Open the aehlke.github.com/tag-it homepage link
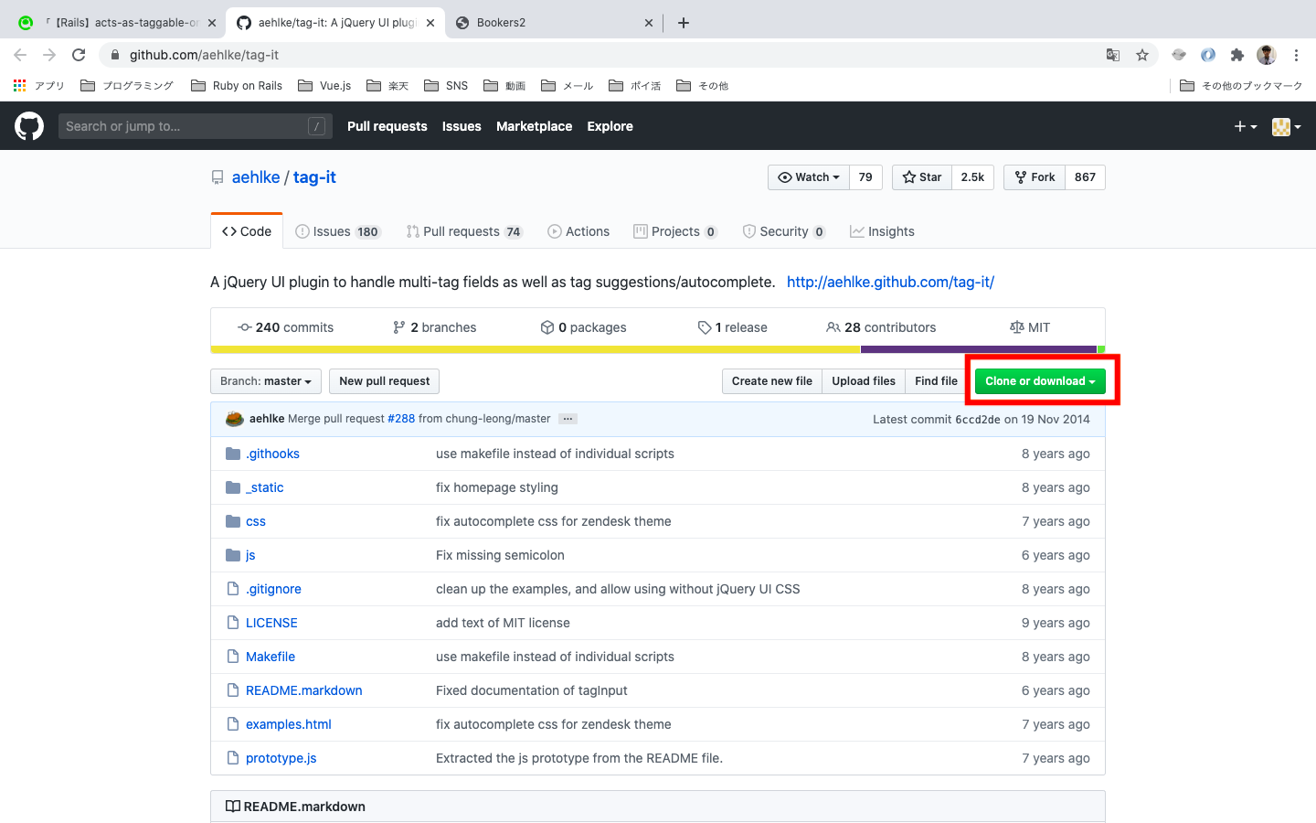 tap(890, 282)
